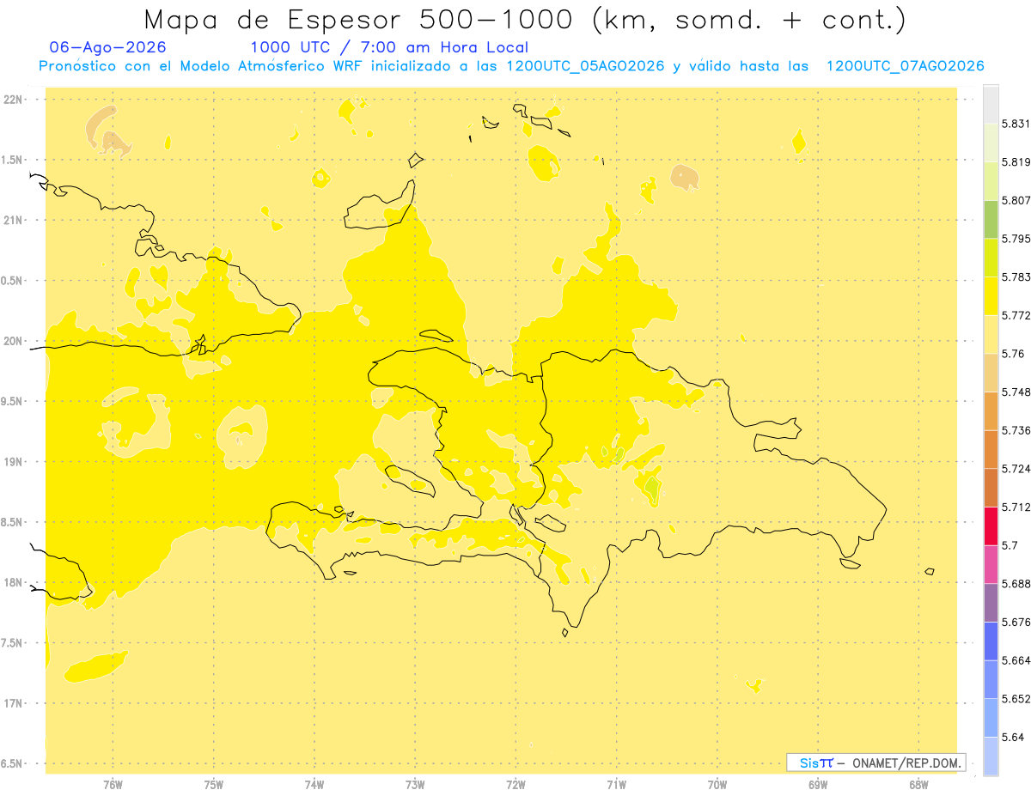Click the '19N' latitude label
Screen dimensions: 1031x796
pos(14,462)
